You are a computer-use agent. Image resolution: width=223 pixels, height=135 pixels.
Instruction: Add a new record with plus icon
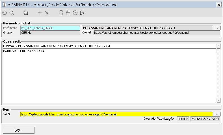(x=40, y=13)
